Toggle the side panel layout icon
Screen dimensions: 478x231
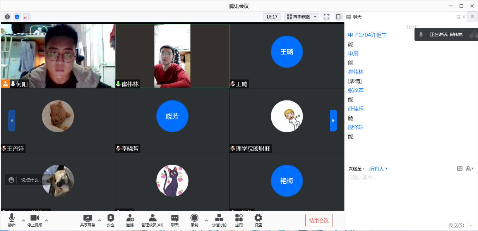point(339,17)
